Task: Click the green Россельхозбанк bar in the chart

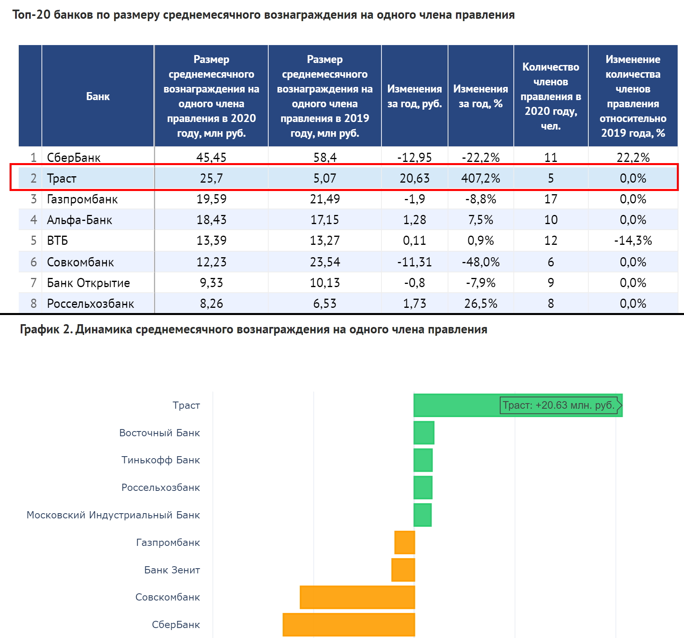Action: (423, 487)
